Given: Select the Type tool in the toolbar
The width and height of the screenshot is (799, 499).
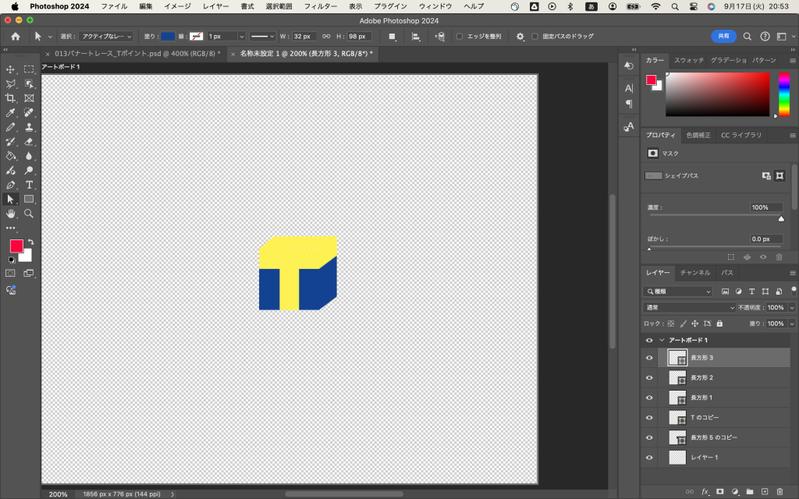Looking at the screenshot, I should click(29, 185).
